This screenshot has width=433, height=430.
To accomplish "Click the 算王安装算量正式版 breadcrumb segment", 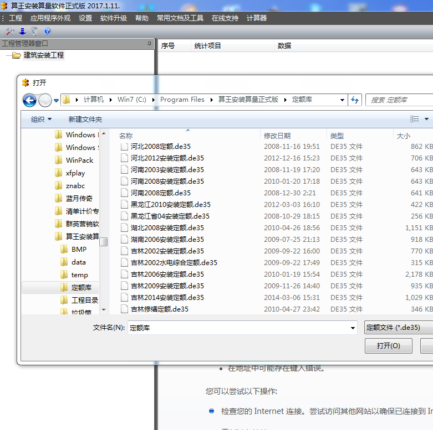I will [248, 100].
